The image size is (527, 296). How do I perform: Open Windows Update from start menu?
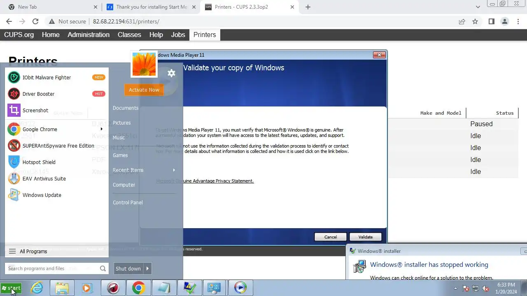pos(56,195)
